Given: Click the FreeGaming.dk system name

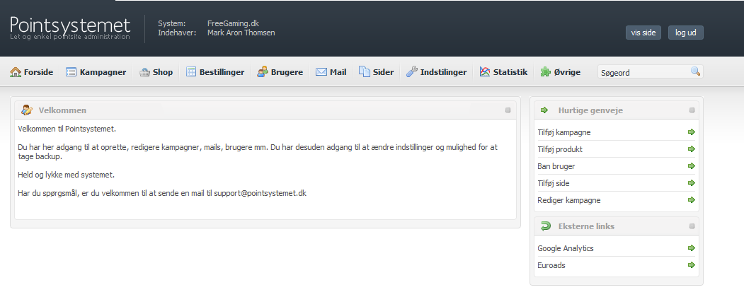Looking at the screenshot, I should (233, 24).
